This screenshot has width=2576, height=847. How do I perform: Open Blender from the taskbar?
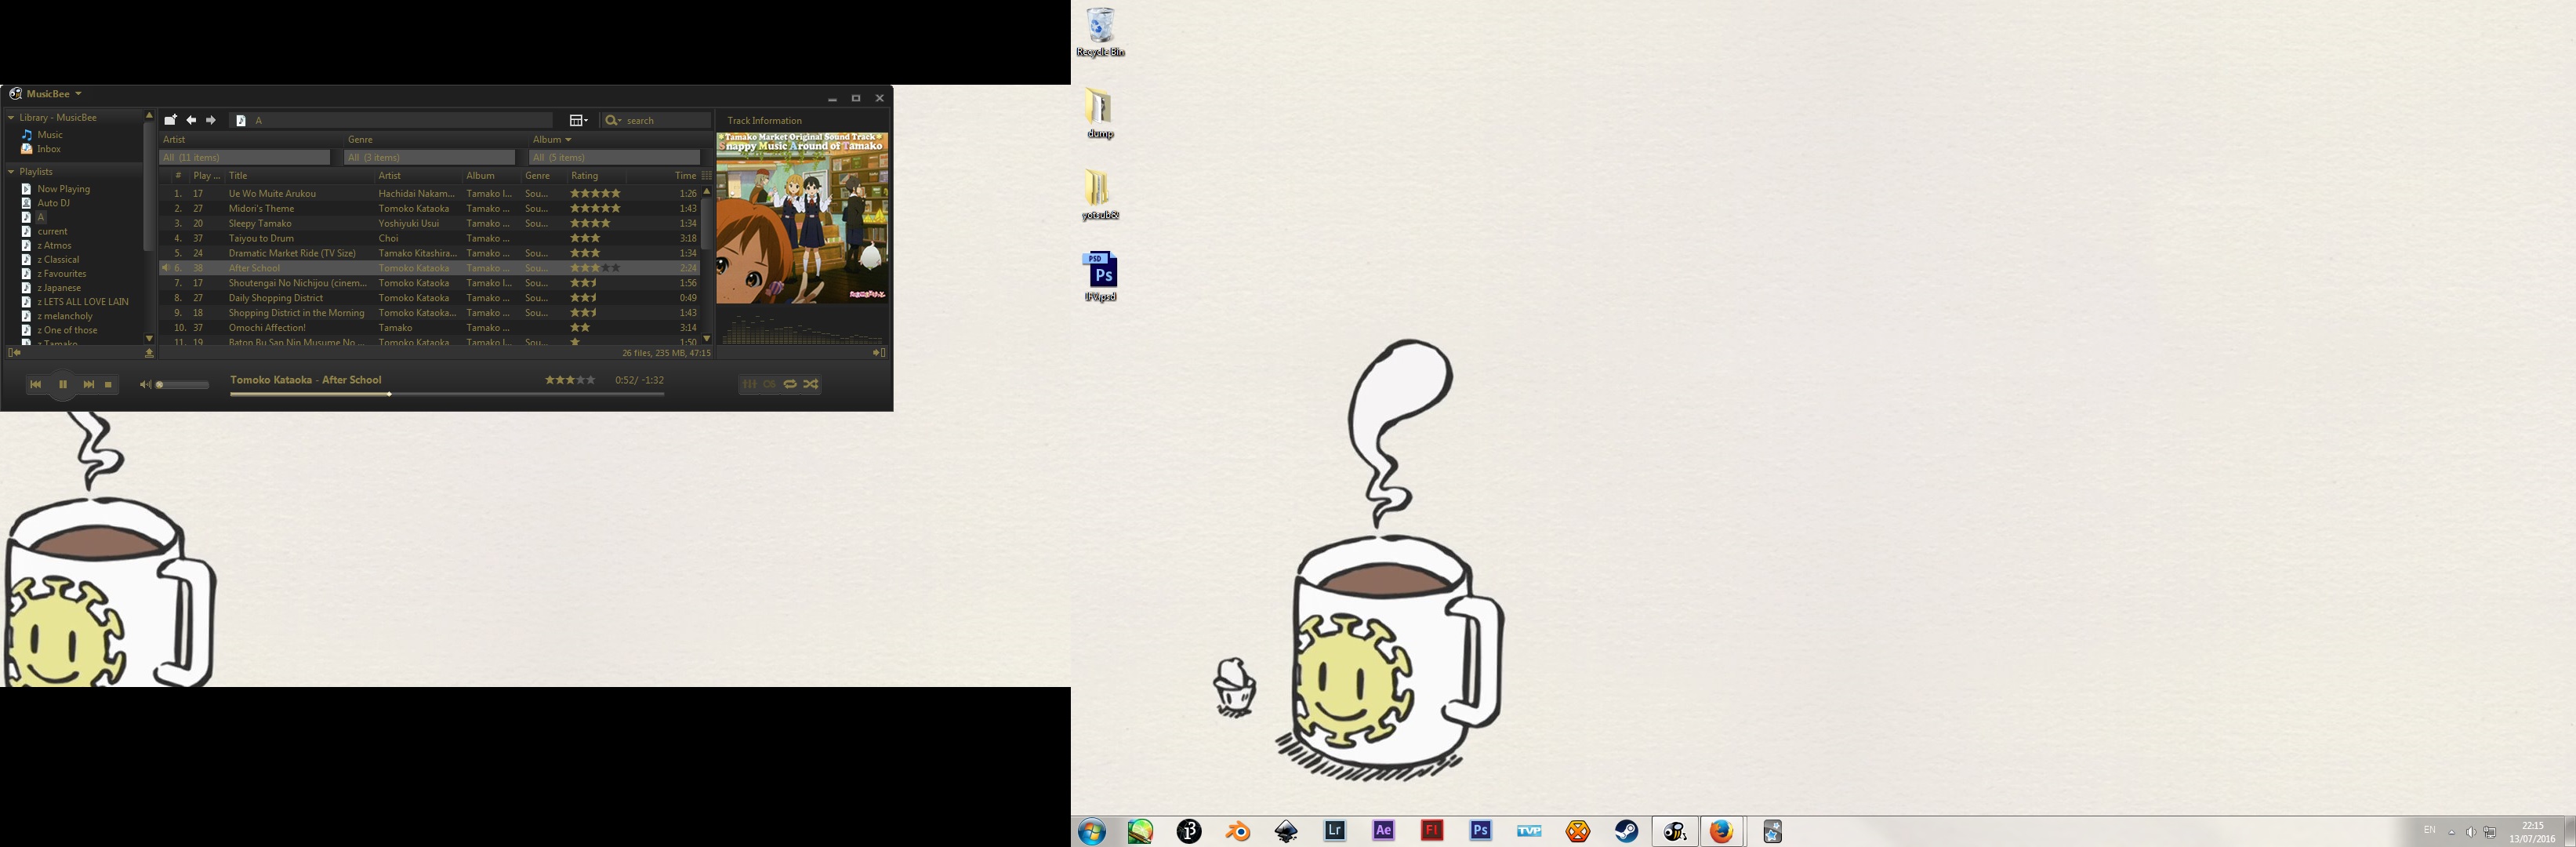(x=1238, y=831)
